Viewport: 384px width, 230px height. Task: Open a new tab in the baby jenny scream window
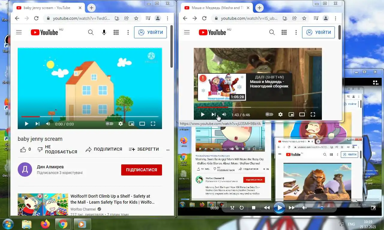91,8
